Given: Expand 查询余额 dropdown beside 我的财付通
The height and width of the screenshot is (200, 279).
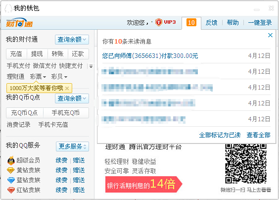Looking at the screenshot, I should 72,40.
